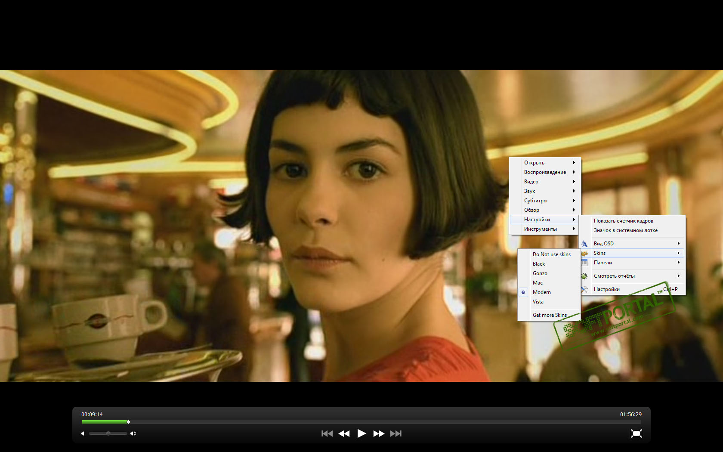This screenshot has width=723, height=452.
Task: Toggle fullscreen with the bottom-right icon
Action: 636,433
